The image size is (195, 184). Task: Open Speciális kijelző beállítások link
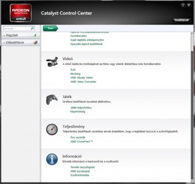[x=86, y=44]
